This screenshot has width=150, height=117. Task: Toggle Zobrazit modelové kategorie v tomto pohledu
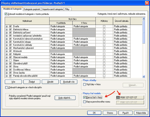point(6,14)
